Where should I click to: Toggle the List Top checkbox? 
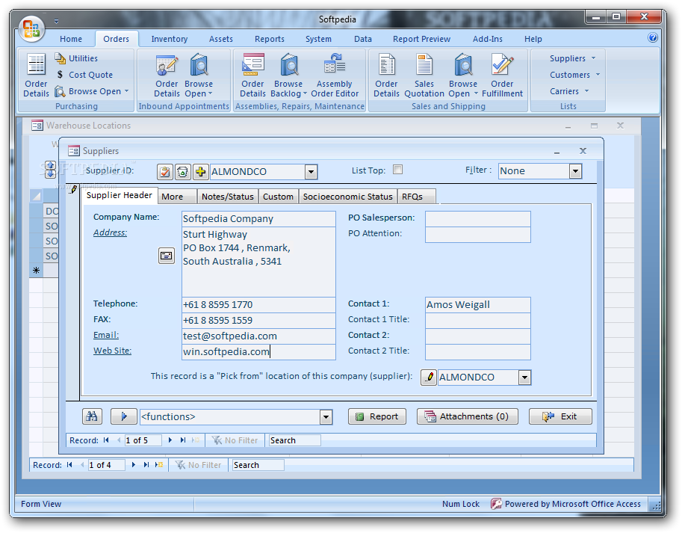pos(397,170)
